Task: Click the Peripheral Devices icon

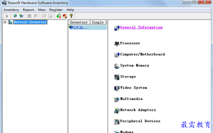Action: click(x=117, y=122)
